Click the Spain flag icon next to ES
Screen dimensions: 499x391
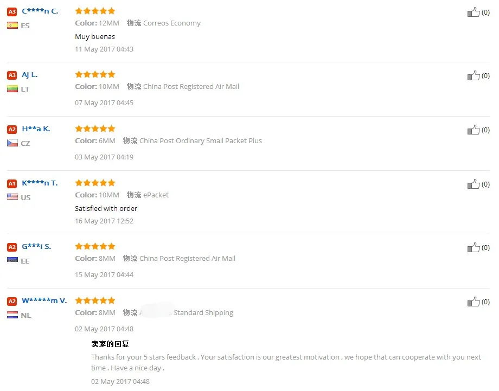[x=12, y=25]
